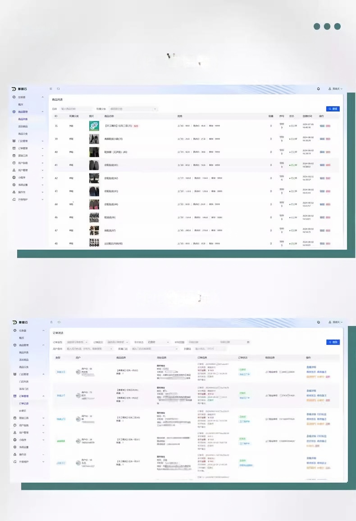Click the 名称 input field in the product filter
This screenshot has height=521, width=356.
76,109
